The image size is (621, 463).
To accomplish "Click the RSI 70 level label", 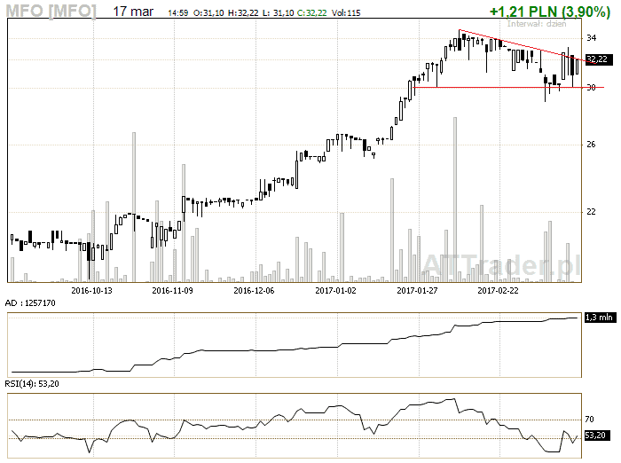I will click(590, 418).
